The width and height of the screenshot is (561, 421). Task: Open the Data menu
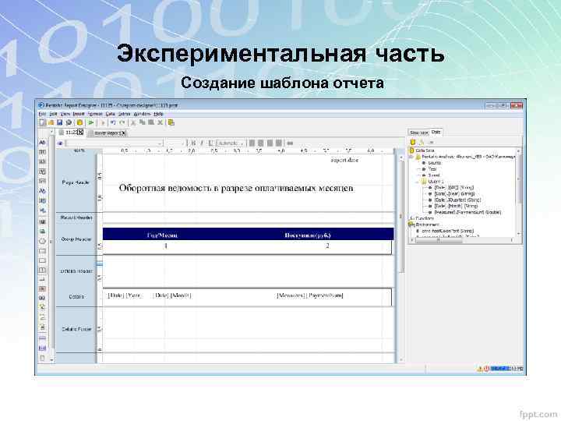tap(110, 114)
